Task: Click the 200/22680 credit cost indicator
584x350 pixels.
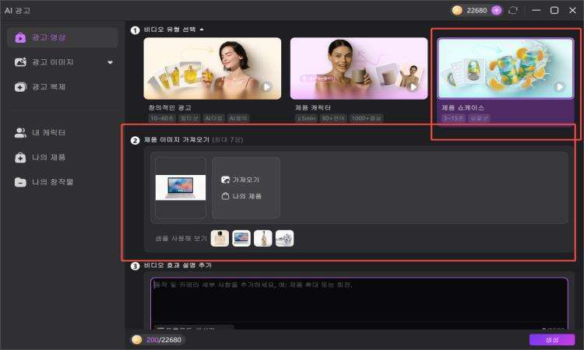Action: 158,340
